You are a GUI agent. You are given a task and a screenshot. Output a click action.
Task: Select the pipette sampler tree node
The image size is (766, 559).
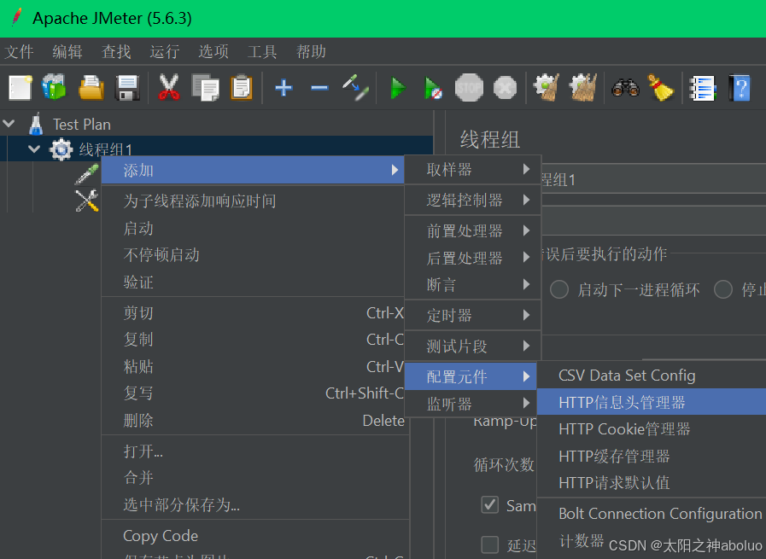point(87,174)
